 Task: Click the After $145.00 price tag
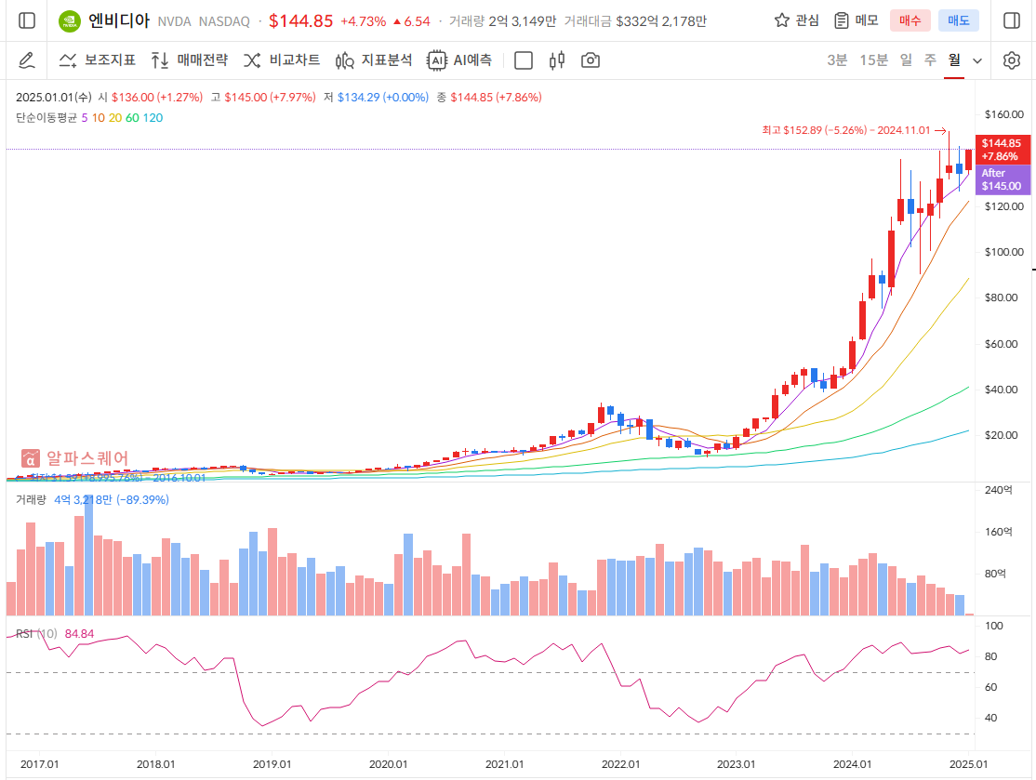click(1002, 179)
